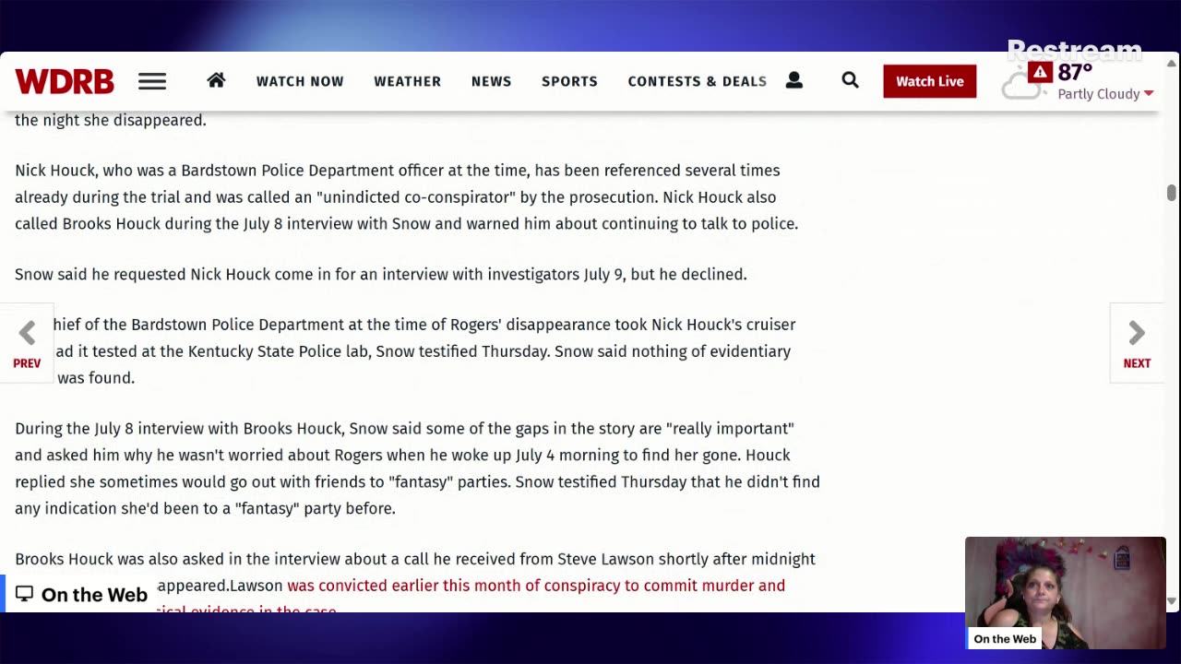This screenshot has height=664, width=1181.
Task: Open the 'was convicted earlier this month' link
Action: 536,586
